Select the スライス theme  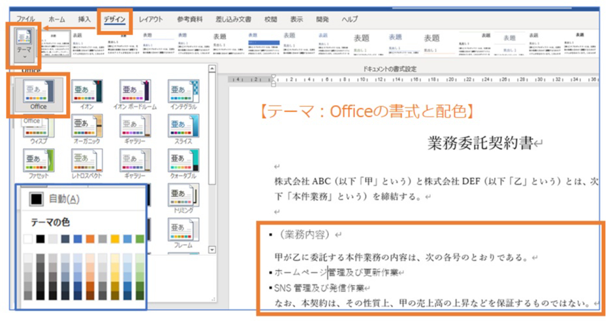click(x=183, y=129)
